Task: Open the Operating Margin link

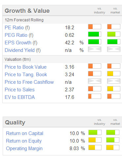Action: click(x=24, y=148)
